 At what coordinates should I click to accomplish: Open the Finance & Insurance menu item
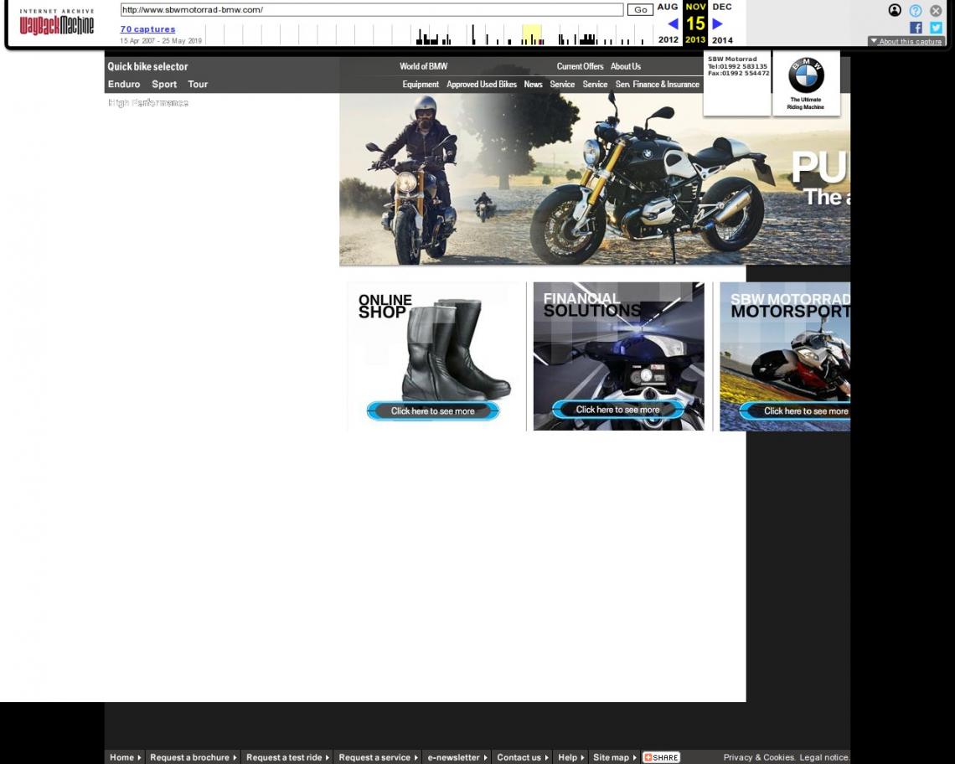point(666,84)
